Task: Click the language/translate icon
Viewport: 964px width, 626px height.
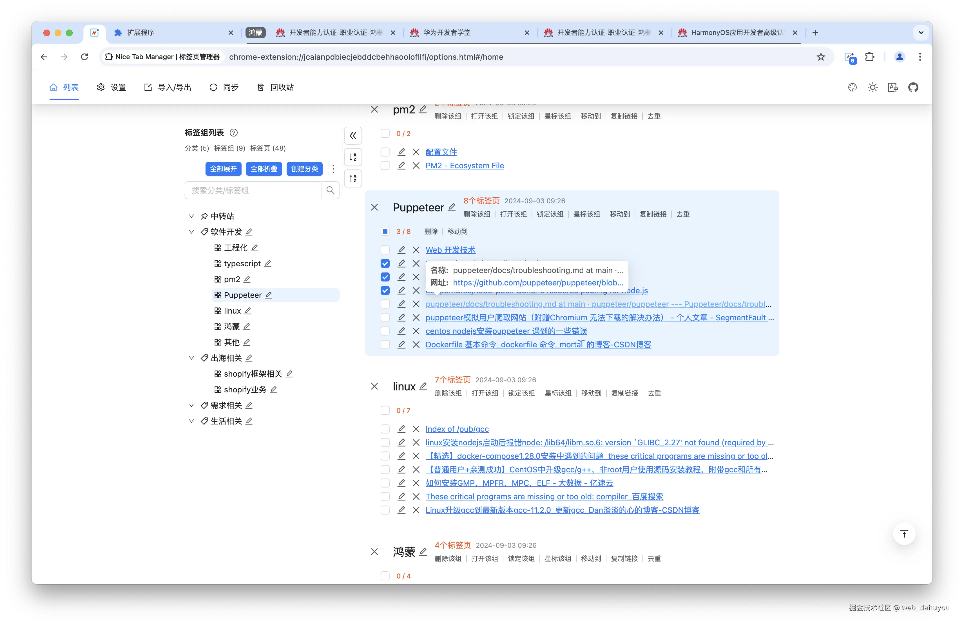Action: point(893,87)
